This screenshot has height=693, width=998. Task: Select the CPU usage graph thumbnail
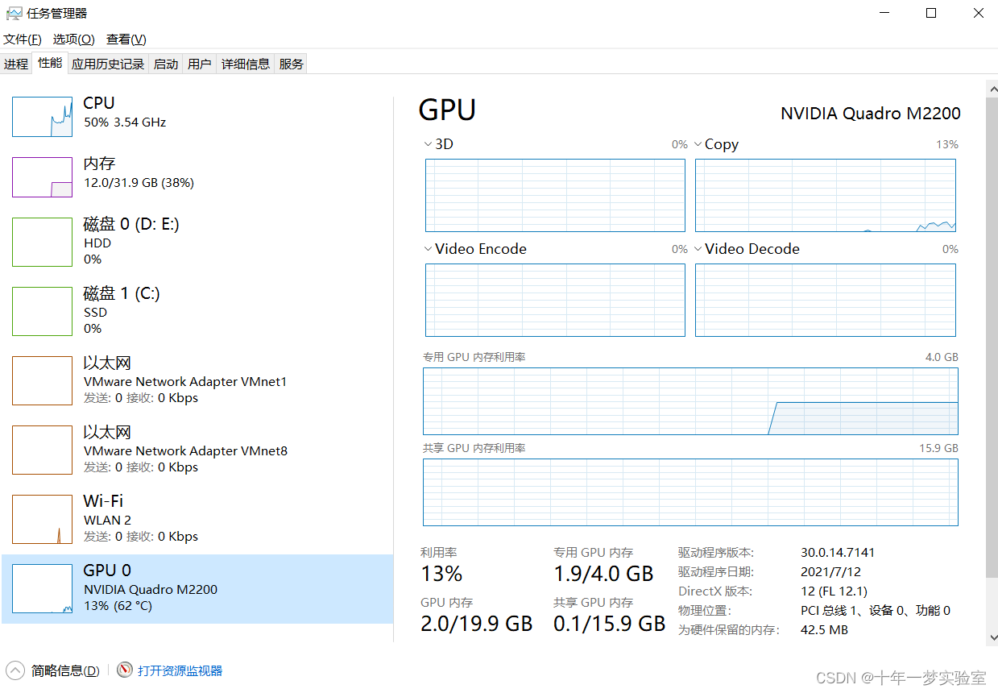42,116
